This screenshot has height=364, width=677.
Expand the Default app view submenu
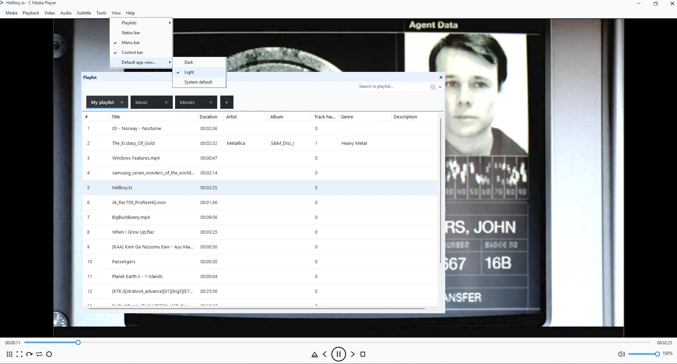pyautogui.click(x=141, y=62)
